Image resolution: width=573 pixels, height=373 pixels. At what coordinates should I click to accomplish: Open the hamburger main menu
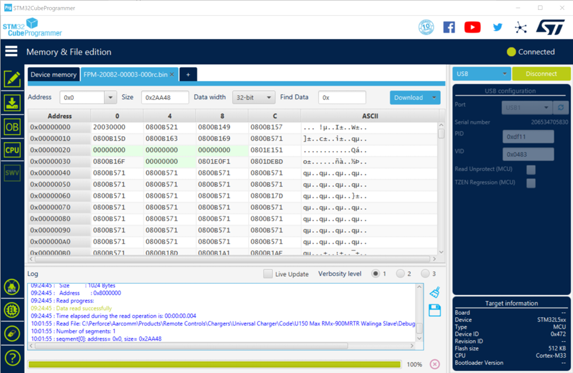pos(11,52)
